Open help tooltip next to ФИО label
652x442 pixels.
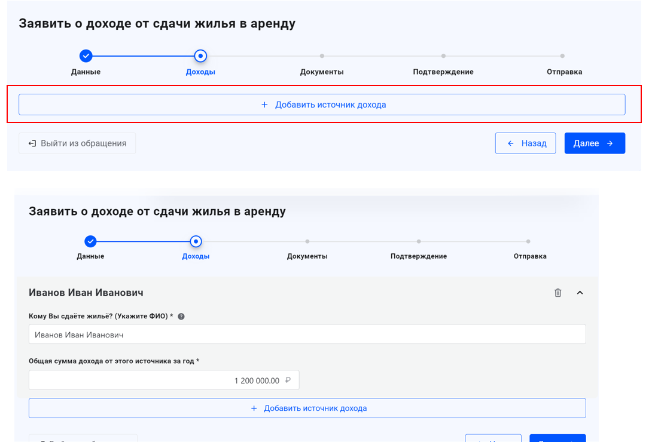point(181,317)
